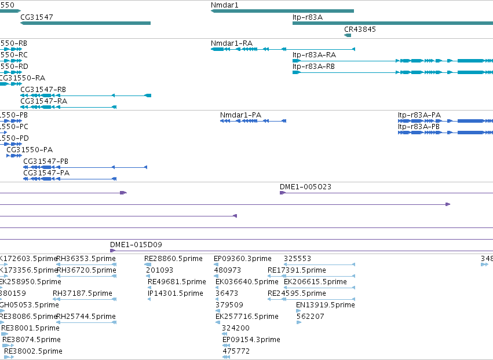
Task: Select the EK258950.5prime EST label
Action: pyautogui.click(x=31, y=282)
